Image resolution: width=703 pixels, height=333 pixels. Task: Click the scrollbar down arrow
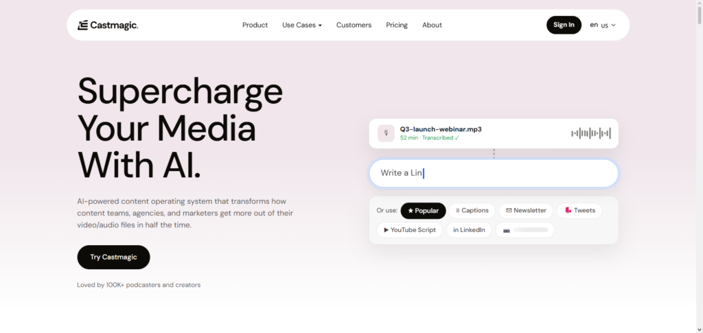(699, 330)
